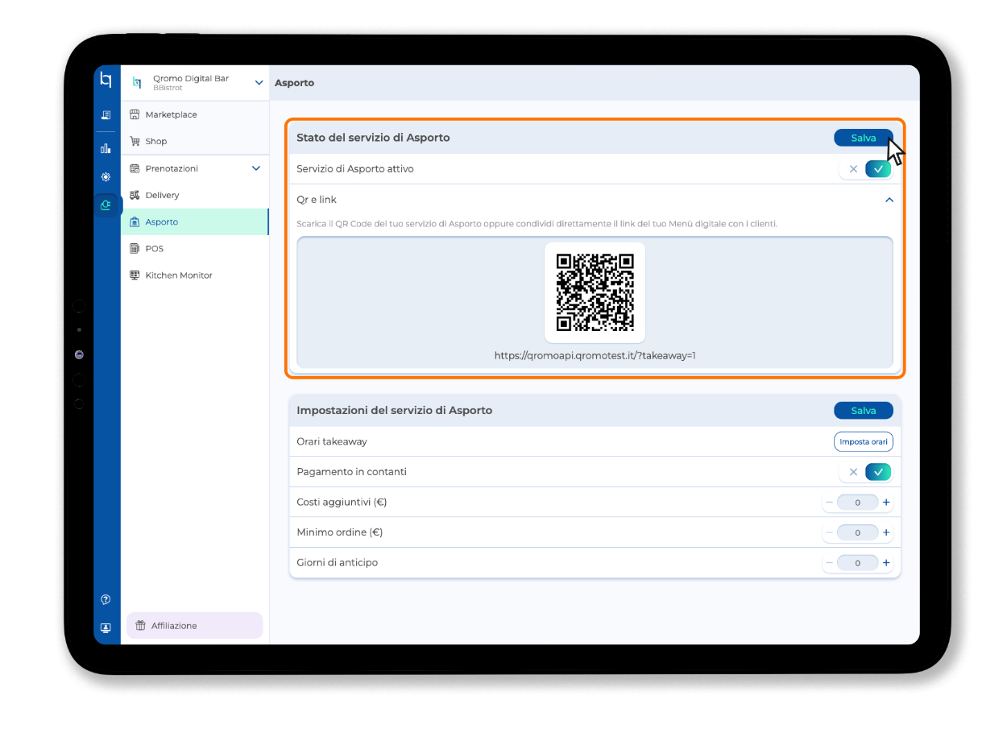Enable Servizio di Asporto attivo with checkmark

click(878, 169)
